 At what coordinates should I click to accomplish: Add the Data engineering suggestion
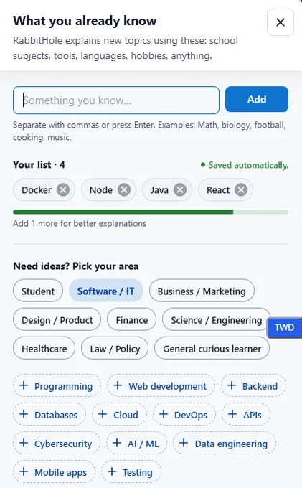(225, 444)
